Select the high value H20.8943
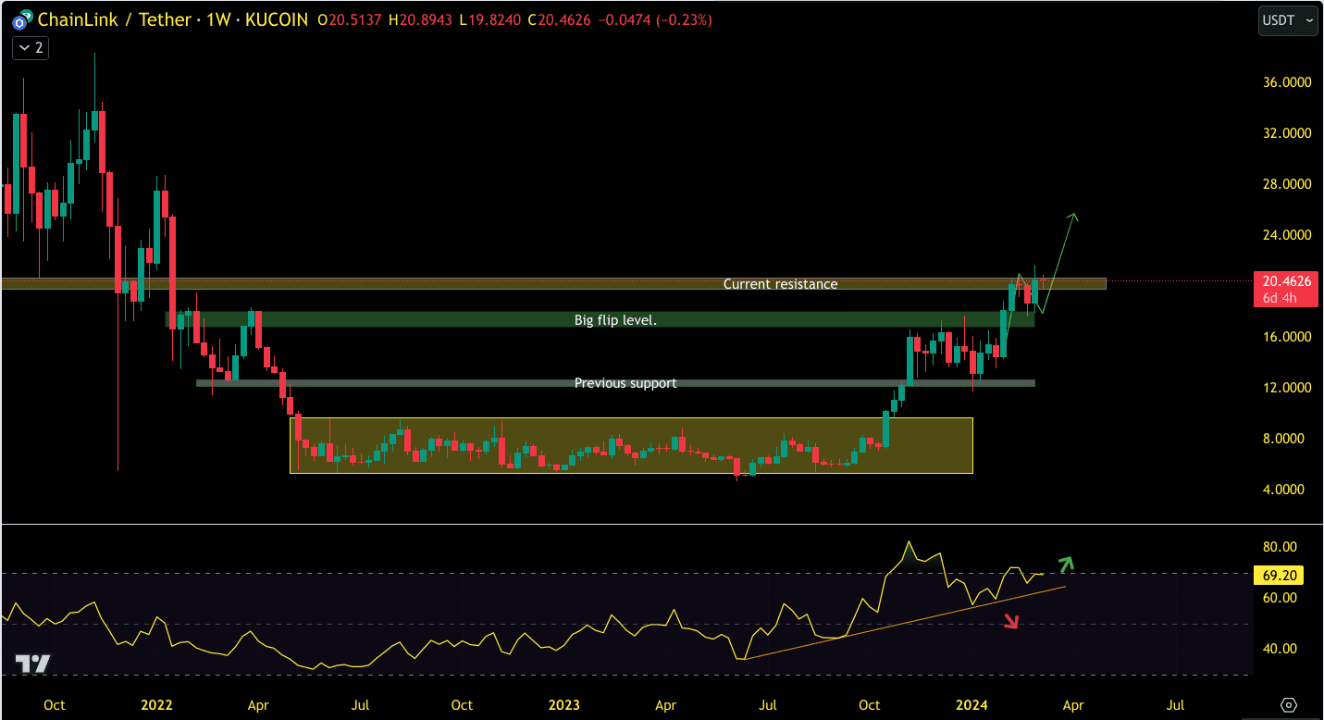The image size is (1324, 720). [422, 19]
